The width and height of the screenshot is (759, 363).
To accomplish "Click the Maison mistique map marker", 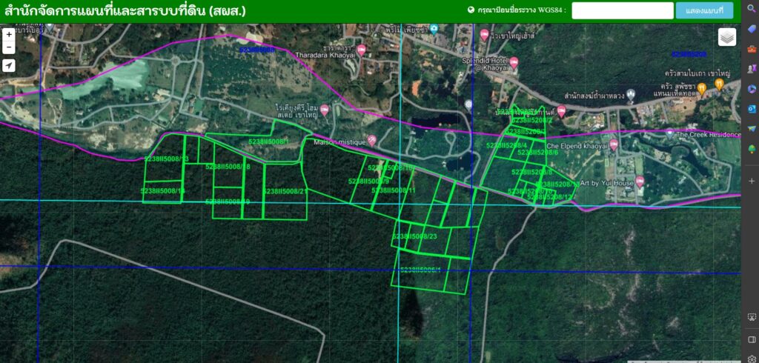I will pos(372,141).
